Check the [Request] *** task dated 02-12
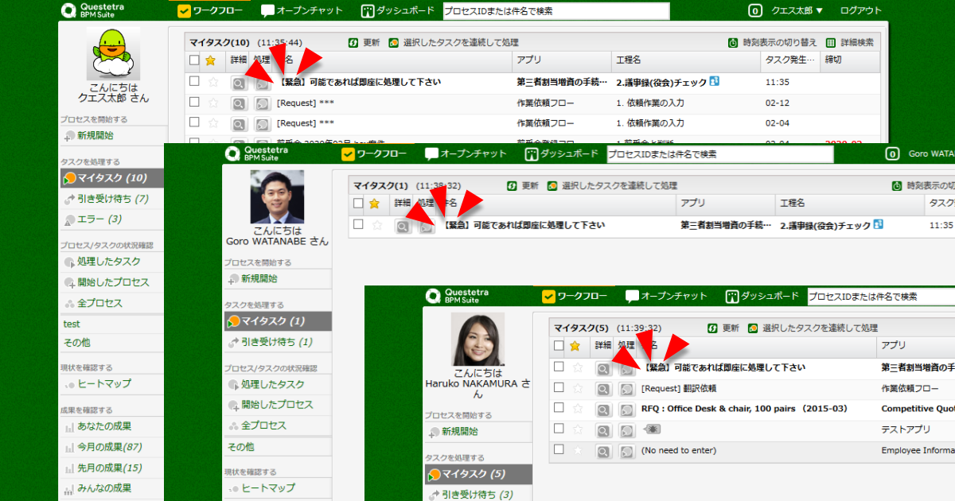955x501 pixels. pyautogui.click(x=194, y=102)
